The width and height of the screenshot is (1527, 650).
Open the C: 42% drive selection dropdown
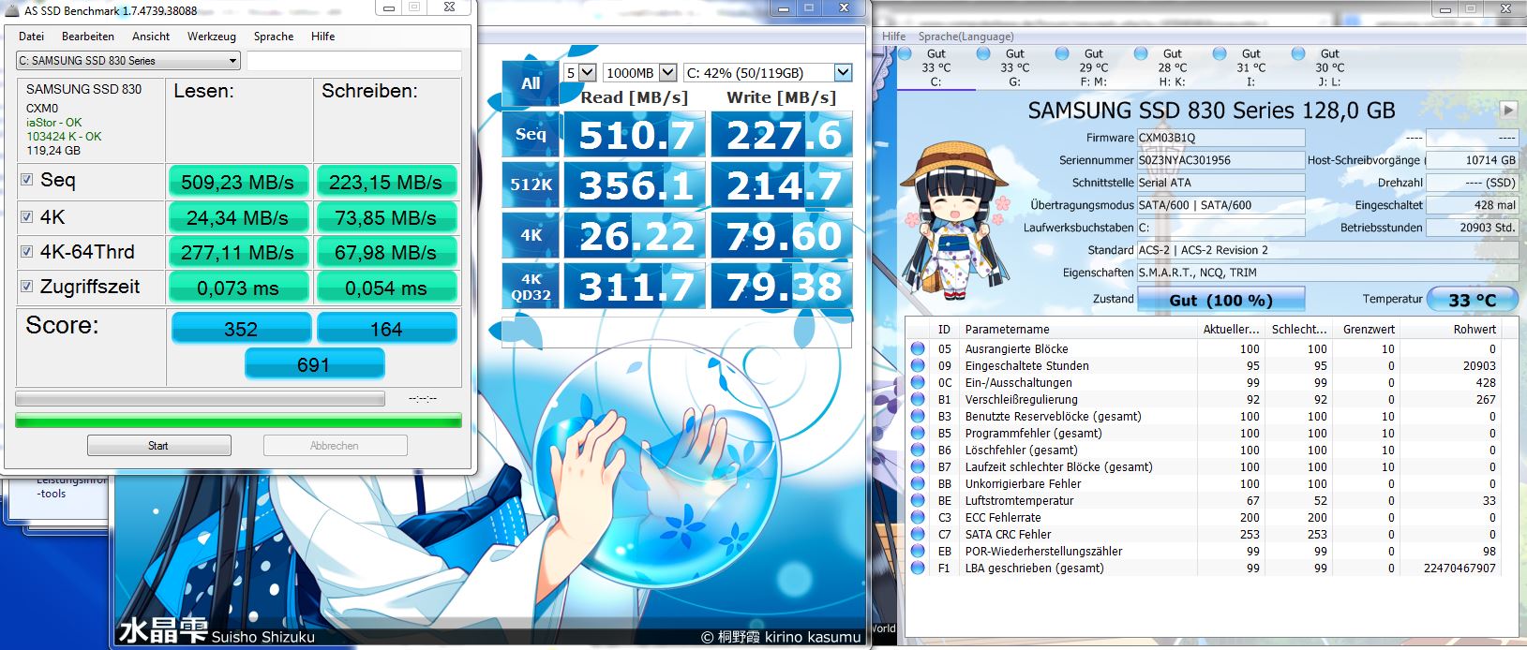[768, 72]
